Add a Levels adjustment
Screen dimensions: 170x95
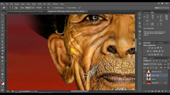pos(152,48)
